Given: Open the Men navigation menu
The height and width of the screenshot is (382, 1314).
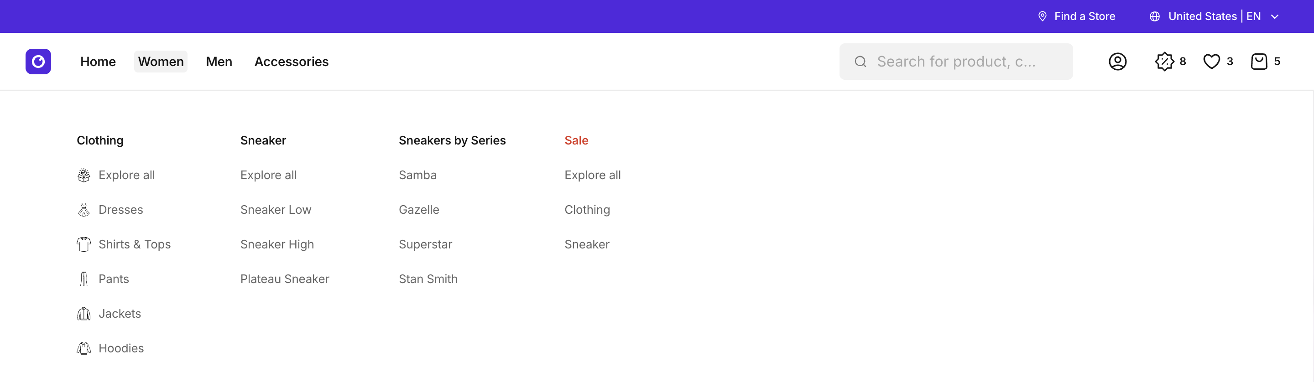Looking at the screenshot, I should pyautogui.click(x=219, y=62).
